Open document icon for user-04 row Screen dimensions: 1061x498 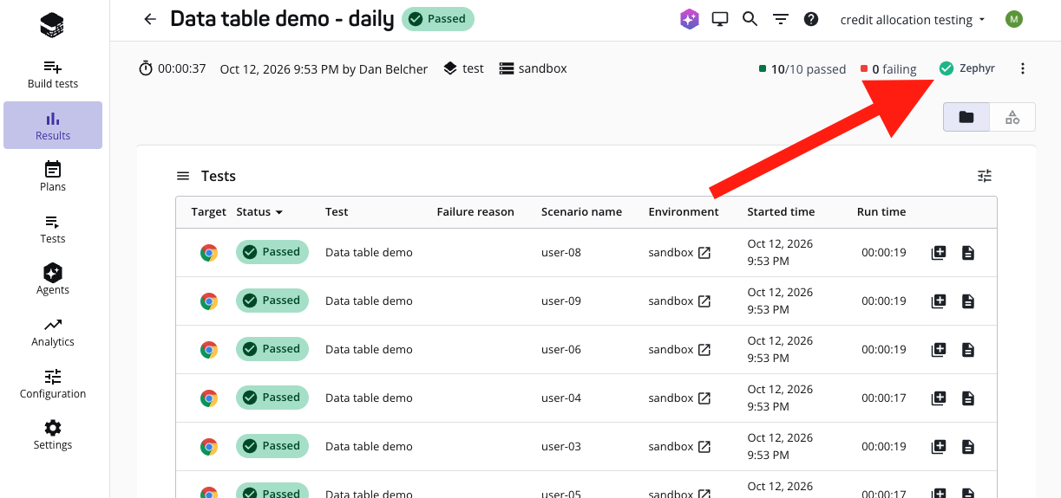[968, 398]
